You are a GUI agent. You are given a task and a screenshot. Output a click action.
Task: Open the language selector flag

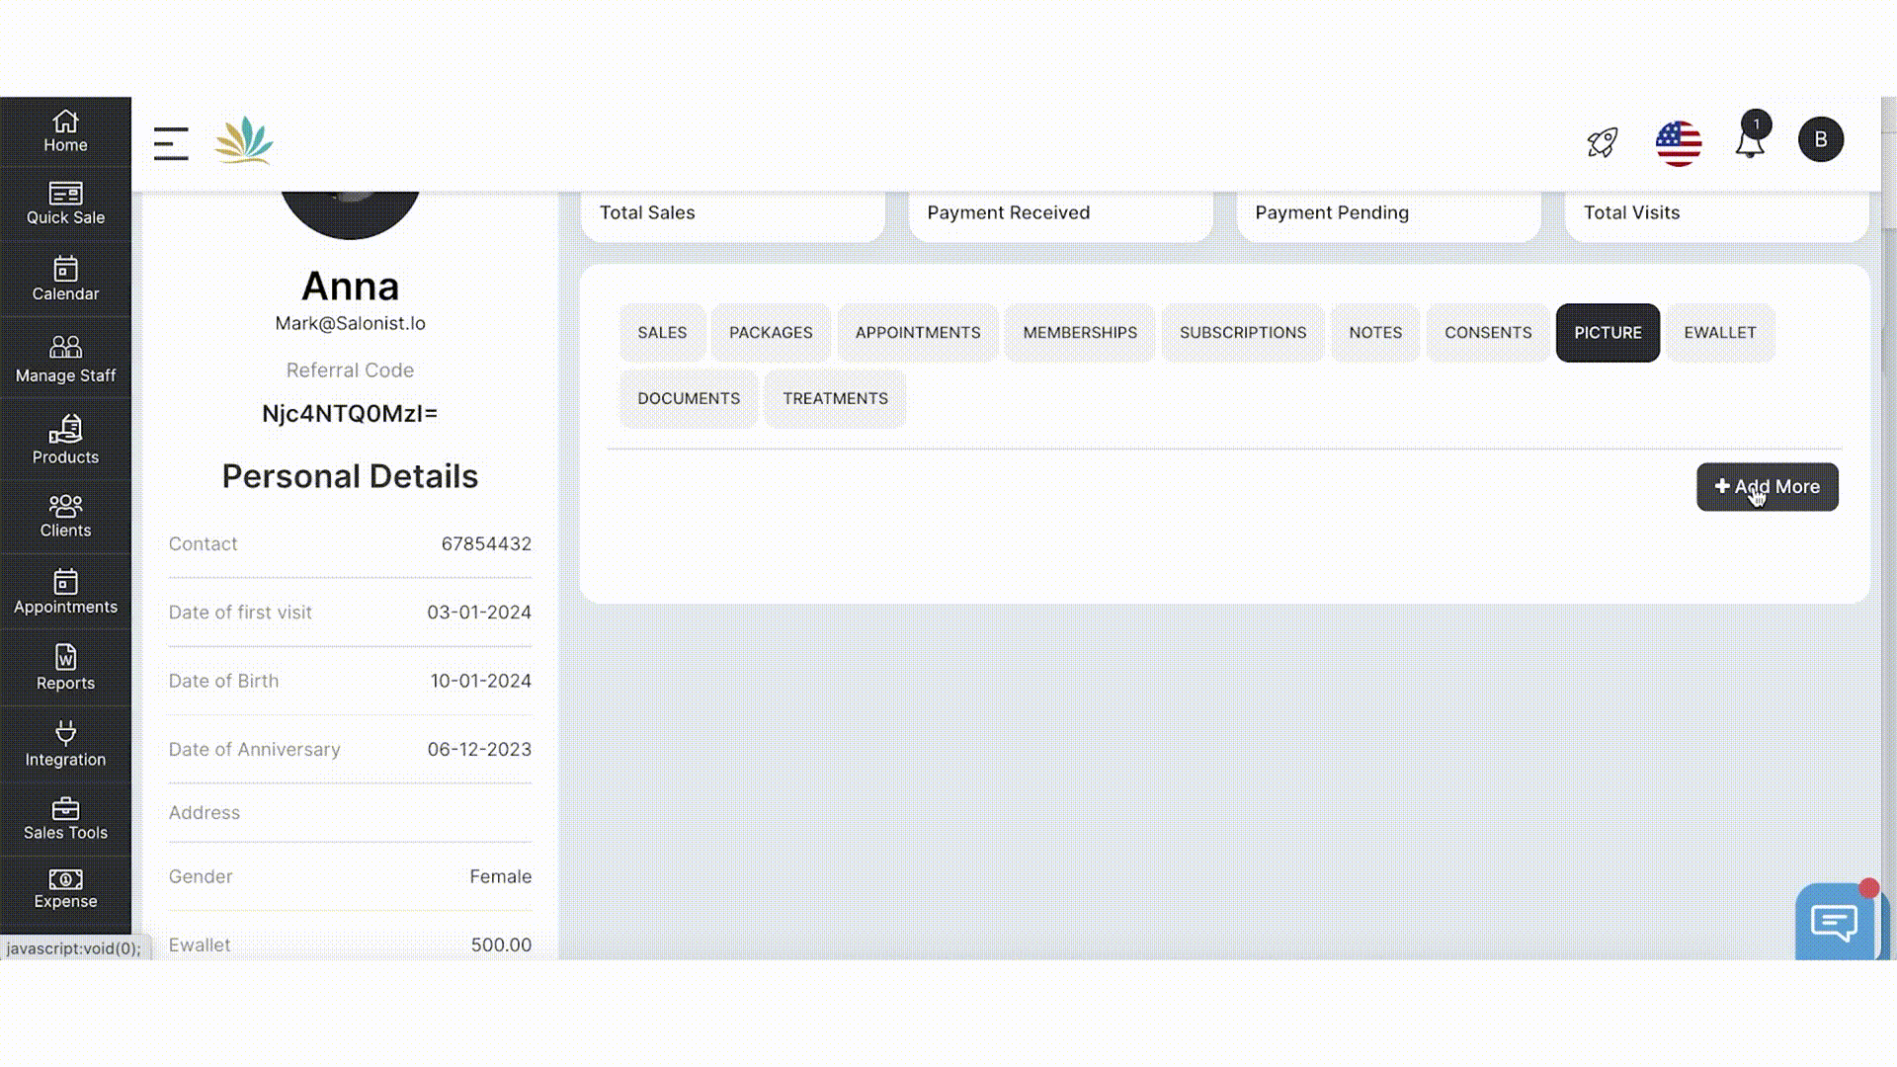[x=1678, y=142]
